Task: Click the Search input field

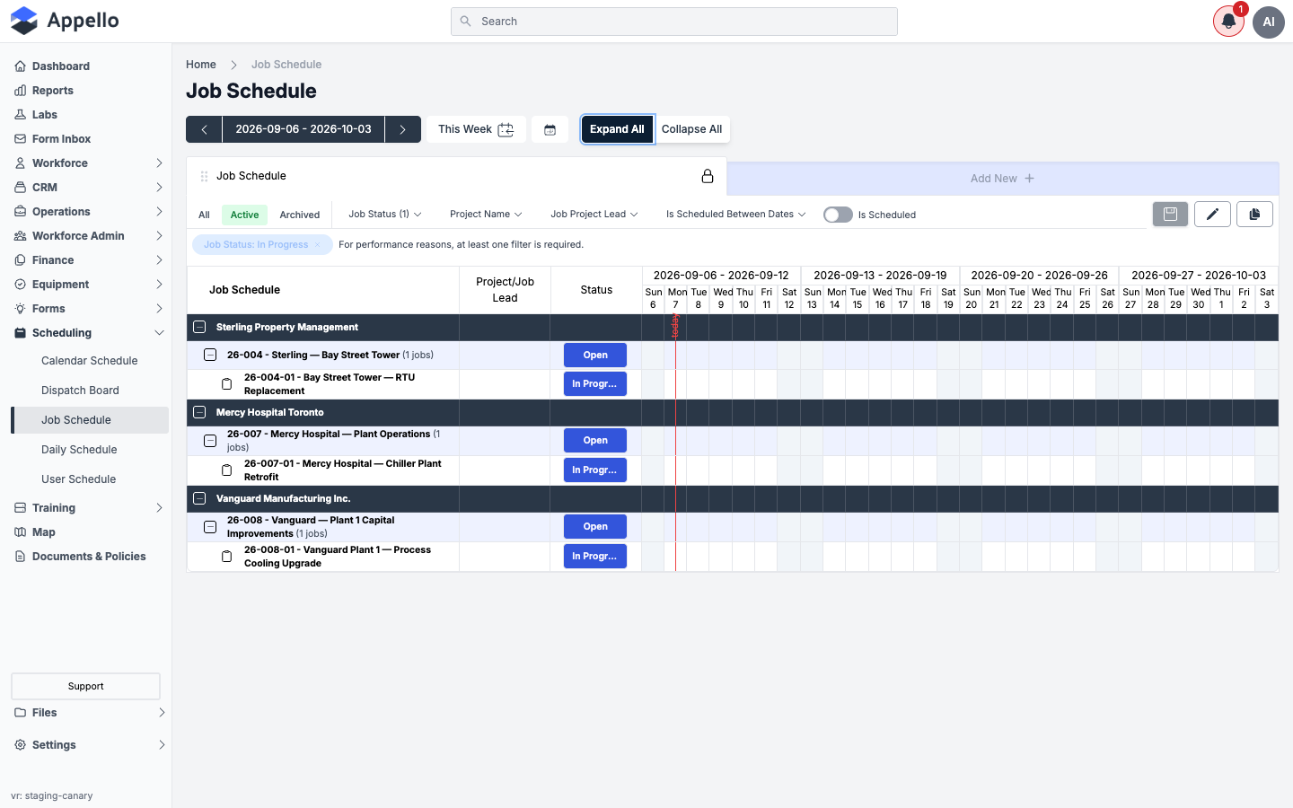Action: (x=674, y=22)
